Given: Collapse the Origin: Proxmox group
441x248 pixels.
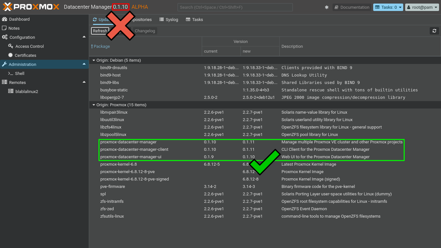Looking at the screenshot, I should [94, 105].
